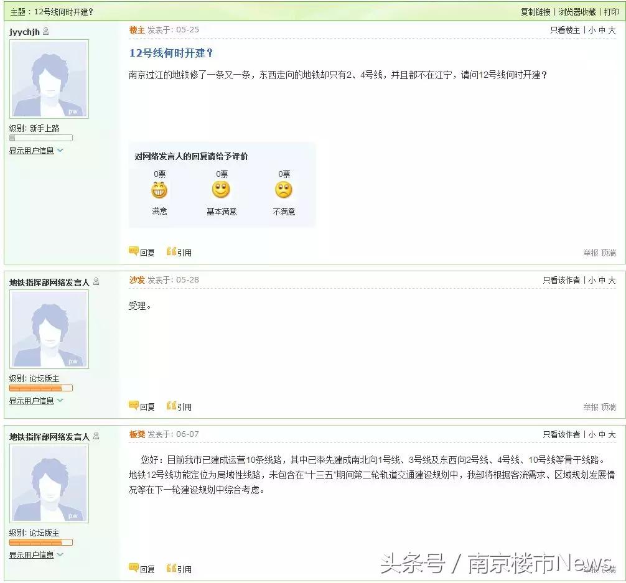Select the 不满意 frowning face icon

[x=284, y=191]
